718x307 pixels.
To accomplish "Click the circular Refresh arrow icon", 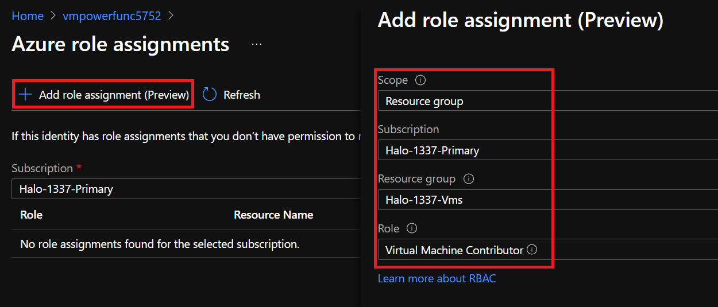I will pyautogui.click(x=210, y=95).
